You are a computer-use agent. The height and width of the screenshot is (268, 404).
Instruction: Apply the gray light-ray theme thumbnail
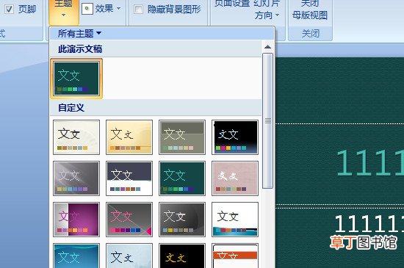coord(76,178)
